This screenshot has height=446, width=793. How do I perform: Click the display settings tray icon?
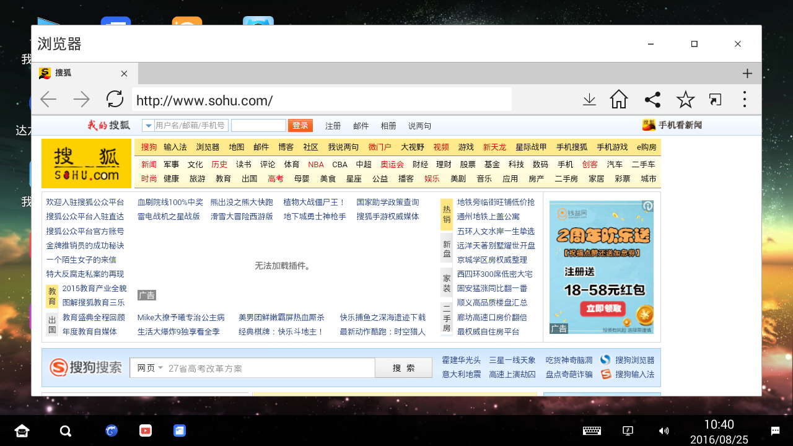click(x=628, y=431)
